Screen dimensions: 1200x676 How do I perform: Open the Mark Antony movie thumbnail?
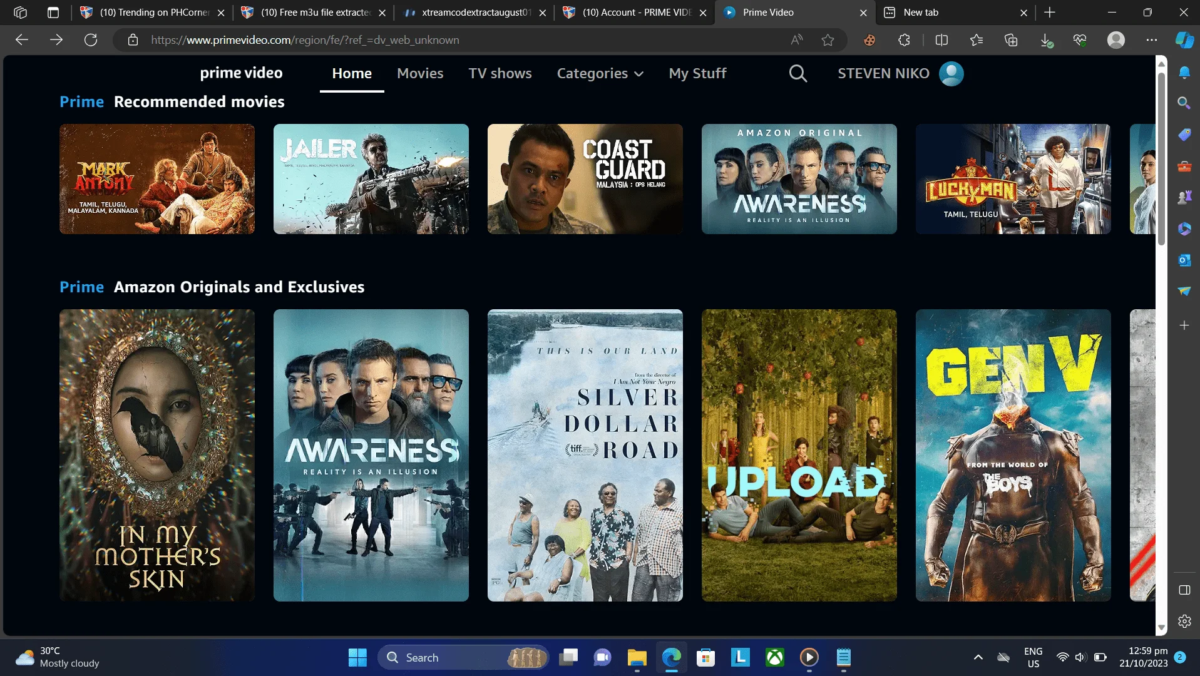tap(157, 179)
